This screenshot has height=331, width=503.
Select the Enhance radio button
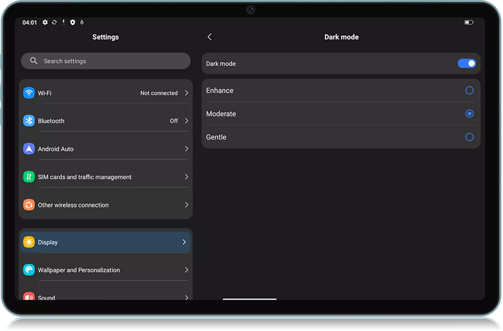coord(469,91)
